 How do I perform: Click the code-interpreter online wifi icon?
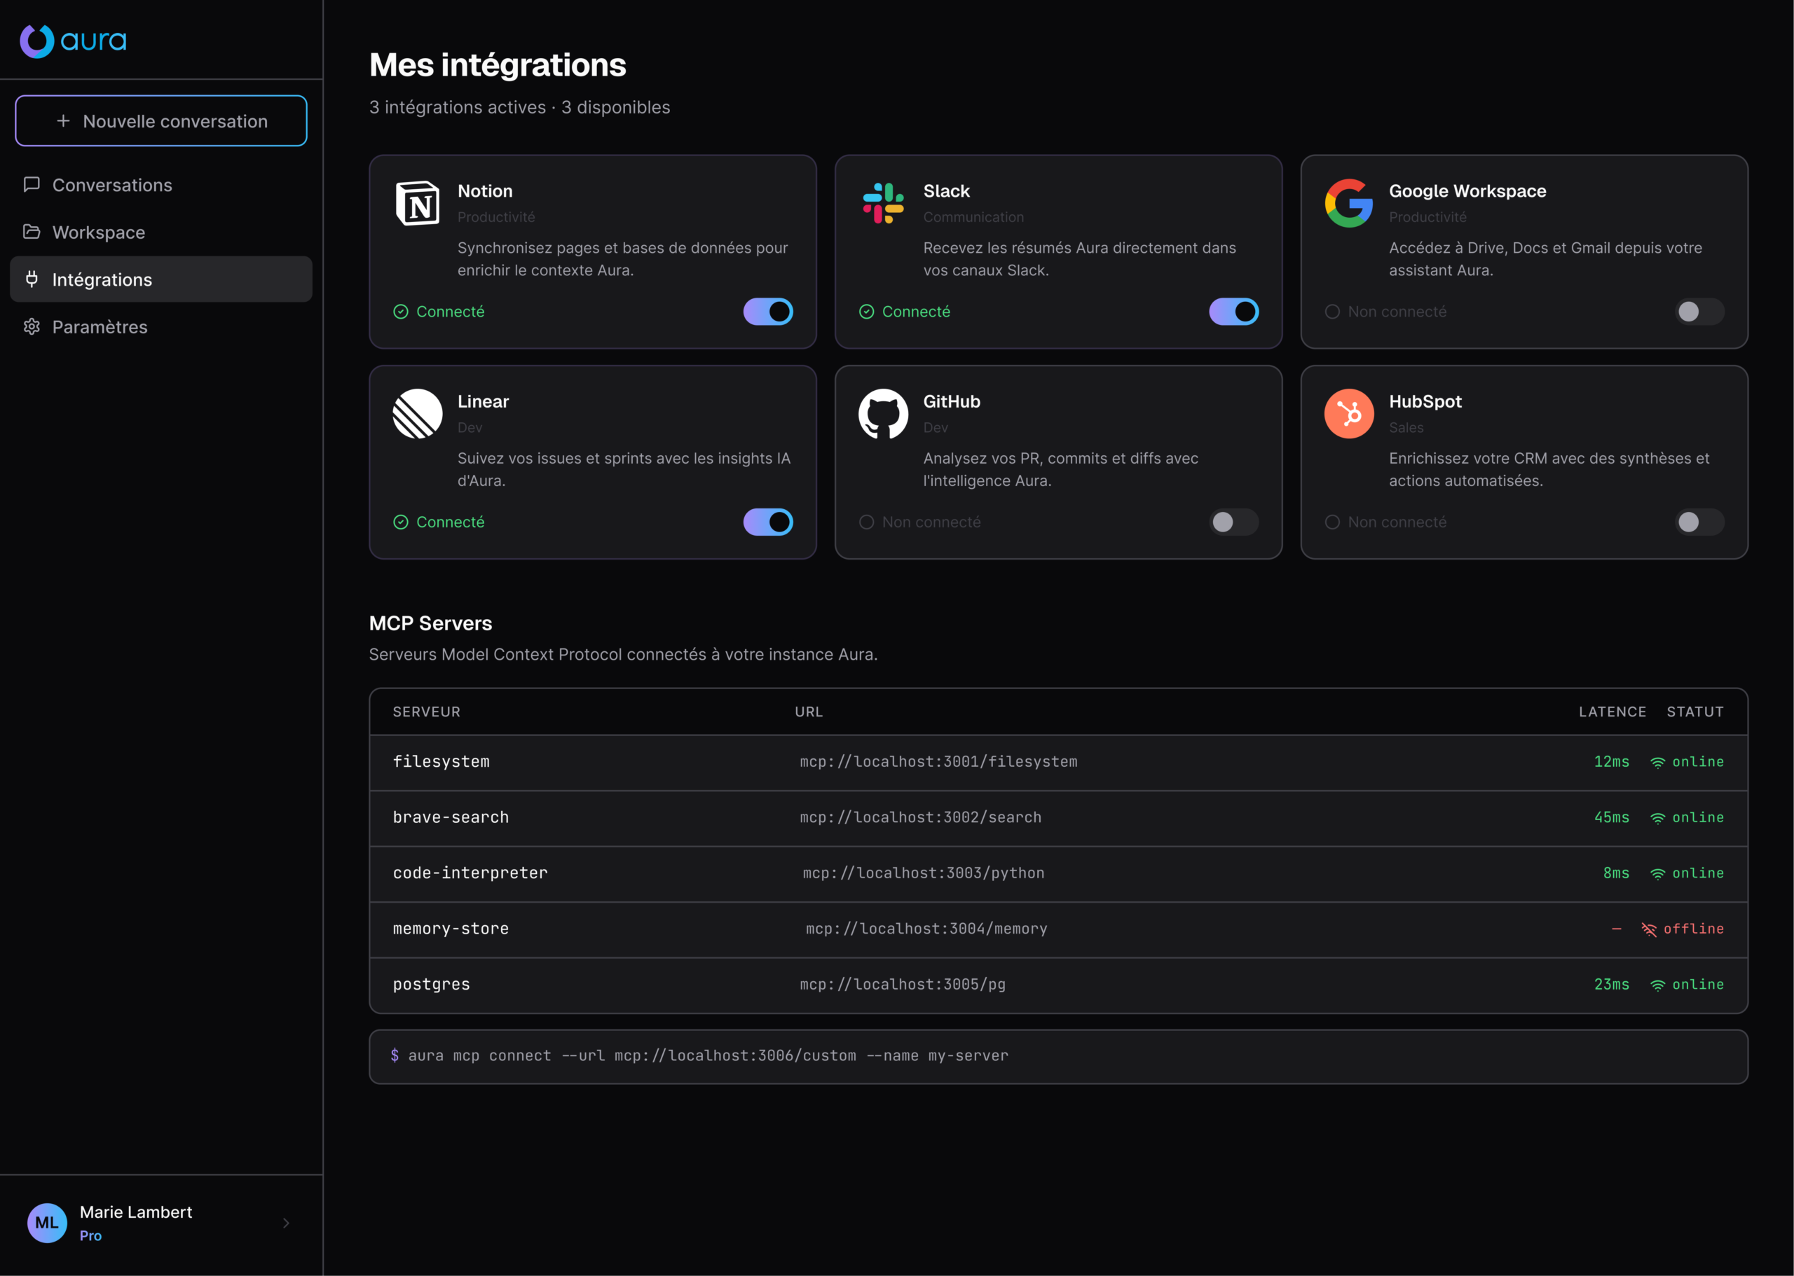click(x=1658, y=874)
